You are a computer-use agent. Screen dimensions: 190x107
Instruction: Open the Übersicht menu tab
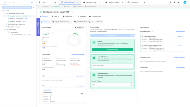44,16
